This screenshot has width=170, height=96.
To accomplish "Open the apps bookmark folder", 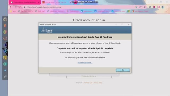I will pos(13,11).
